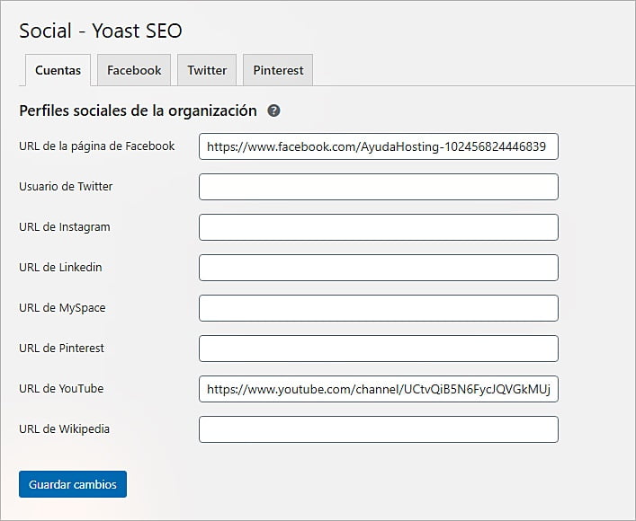Viewport: 636px width, 521px height.
Task: Click the 'URL de YouTube' label text
Action: pyautogui.click(x=61, y=389)
